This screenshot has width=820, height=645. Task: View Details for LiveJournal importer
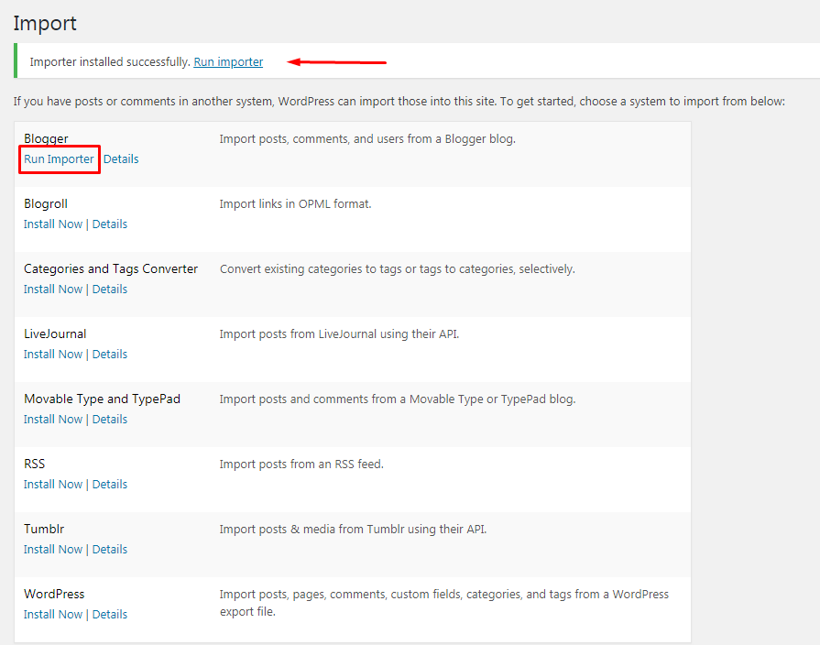(x=110, y=355)
